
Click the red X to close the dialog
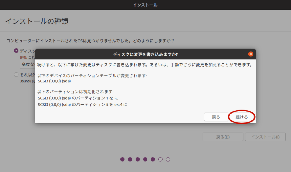point(251,54)
